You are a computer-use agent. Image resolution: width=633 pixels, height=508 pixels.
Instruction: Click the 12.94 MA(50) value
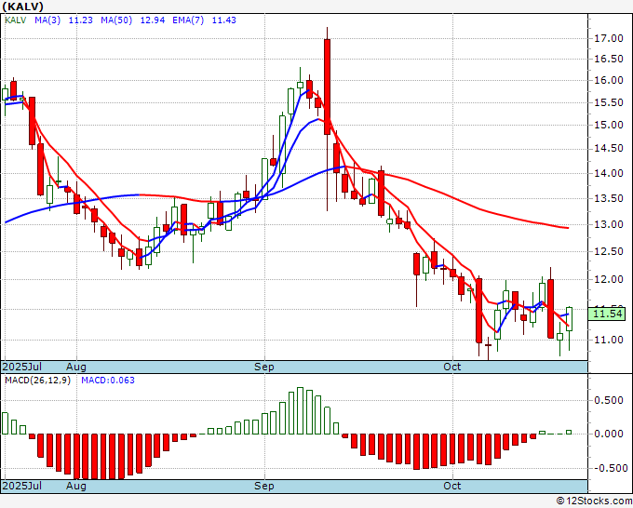point(152,20)
